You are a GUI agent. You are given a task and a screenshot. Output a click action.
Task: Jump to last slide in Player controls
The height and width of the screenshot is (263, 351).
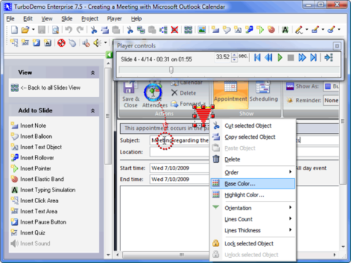coord(314,58)
